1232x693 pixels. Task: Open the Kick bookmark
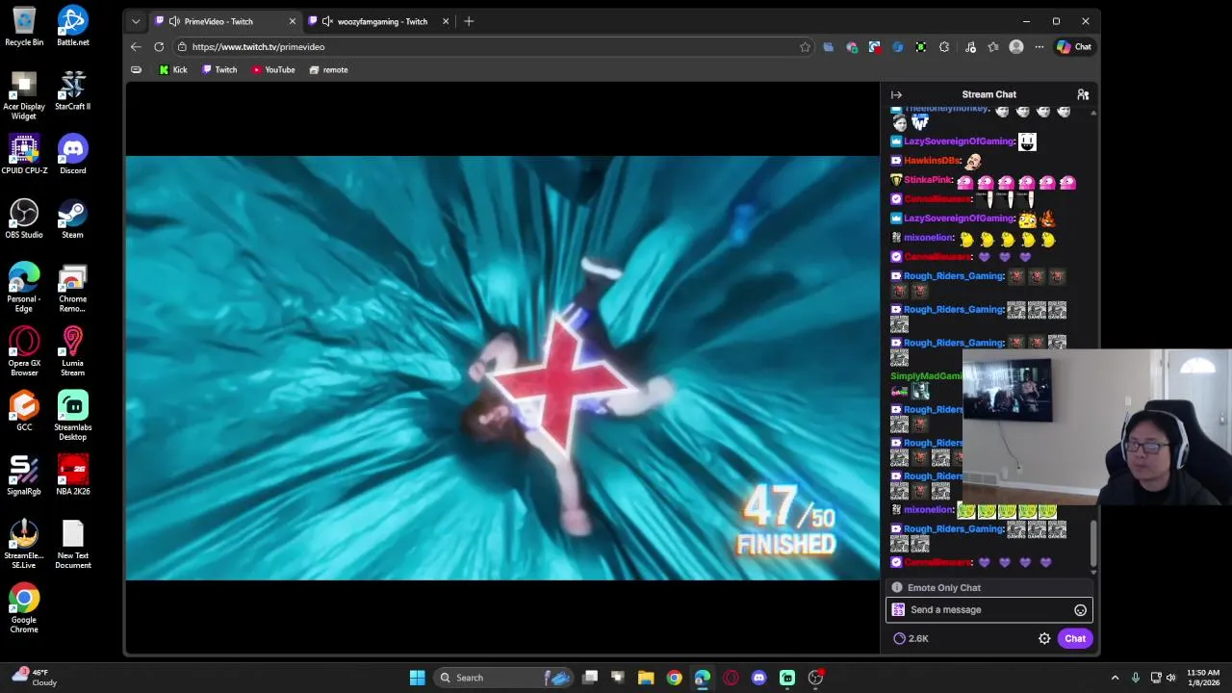[173, 70]
